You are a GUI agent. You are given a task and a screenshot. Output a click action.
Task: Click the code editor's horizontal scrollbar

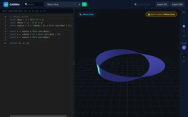coord(38,116)
